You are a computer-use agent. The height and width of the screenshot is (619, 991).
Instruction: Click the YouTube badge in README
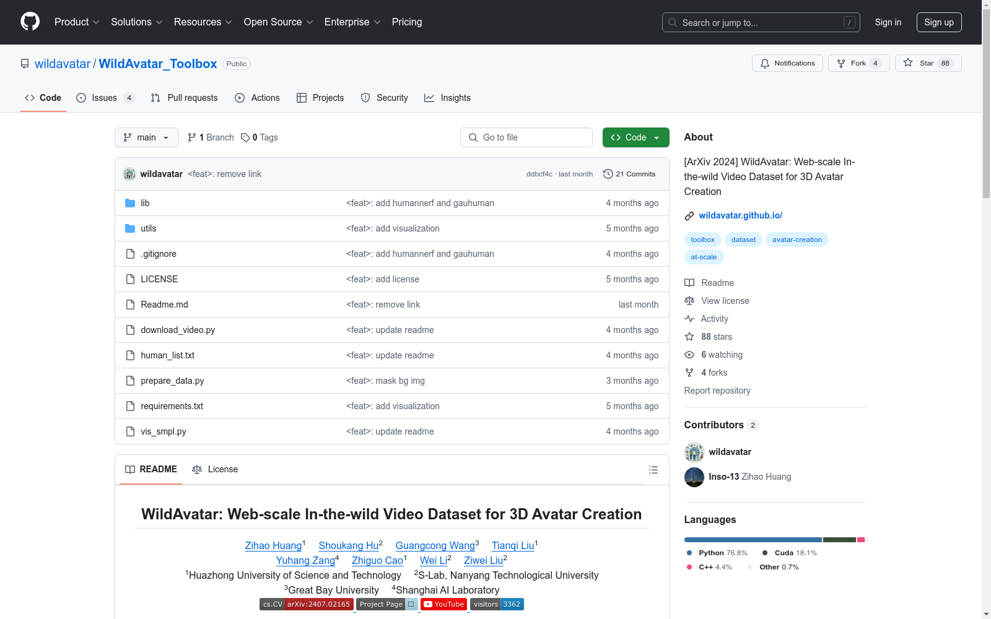443,604
